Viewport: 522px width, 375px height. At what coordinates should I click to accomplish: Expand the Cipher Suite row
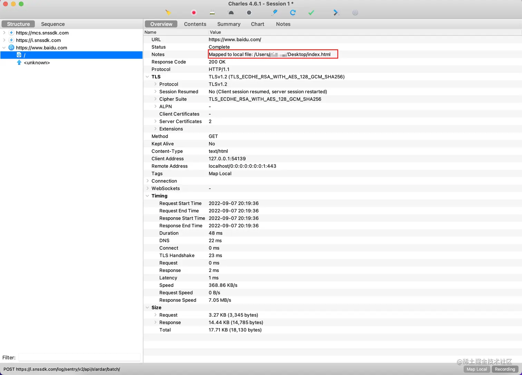[x=155, y=99]
